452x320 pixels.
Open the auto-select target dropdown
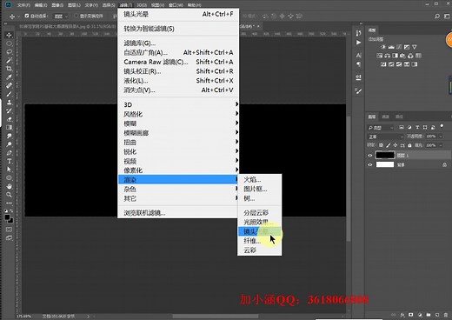tap(61, 17)
